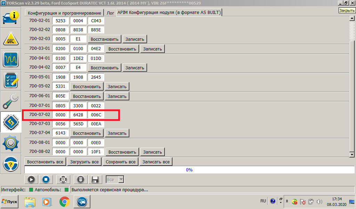The width and height of the screenshot is (356, 209).
Task: Click the 'Загрузить все' button
Action: [x=84, y=162]
